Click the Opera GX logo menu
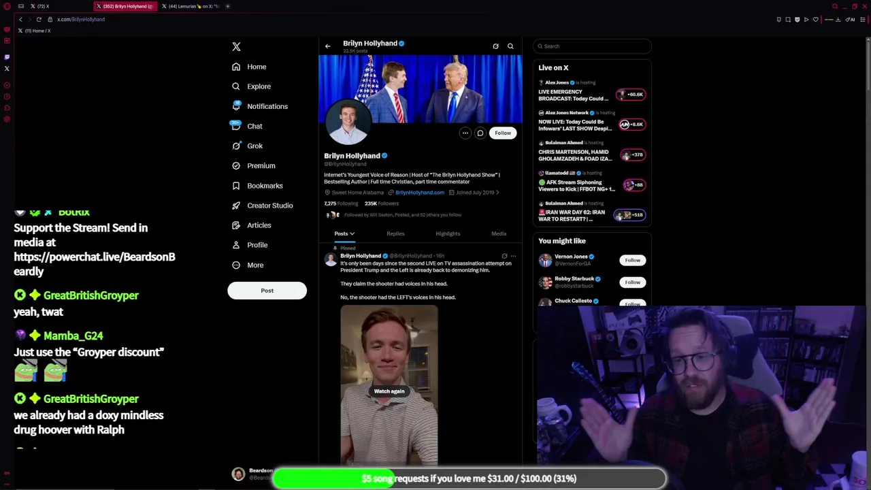 (x=7, y=6)
